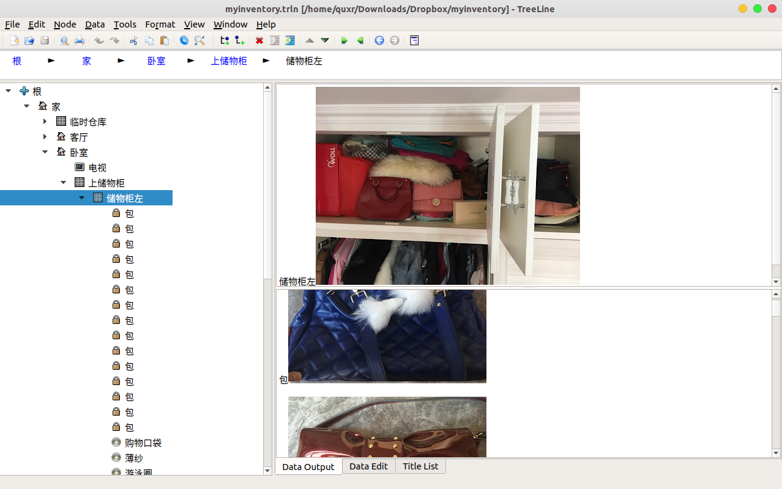Click the blue Previous Selection back icon
The width and height of the screenshot is (782, 489).
[379, 40]
